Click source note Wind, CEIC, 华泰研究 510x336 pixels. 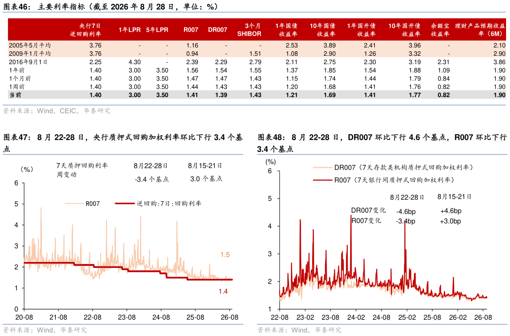click(57, 111)
